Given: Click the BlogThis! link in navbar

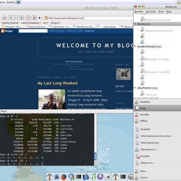Looking at the screenshot, I should pos(90,31).
